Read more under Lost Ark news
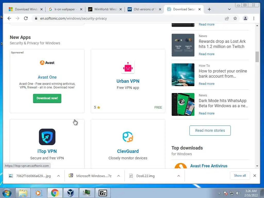The width and height of the screenshot is (264, 198). point(207,54)
